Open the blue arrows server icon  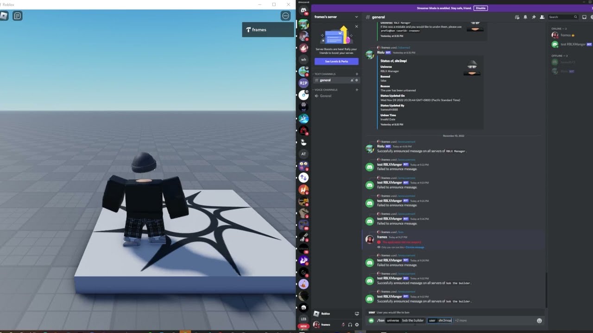pyautogui.click(x=303, y=178)
